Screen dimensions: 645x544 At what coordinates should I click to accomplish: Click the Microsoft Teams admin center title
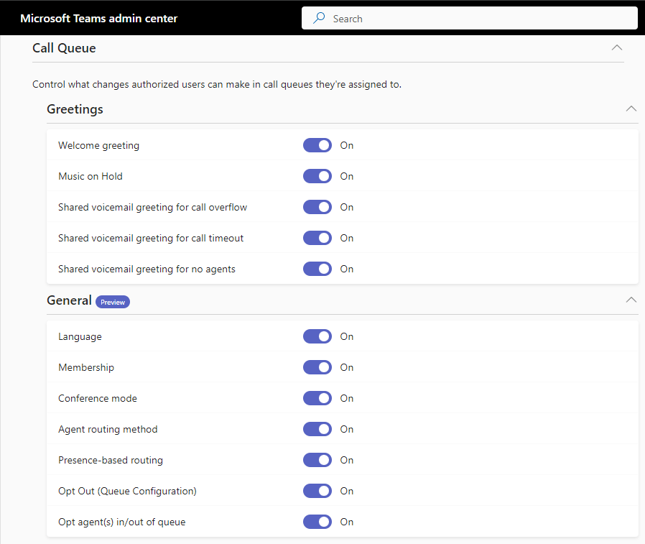click(x=98, y=18)
